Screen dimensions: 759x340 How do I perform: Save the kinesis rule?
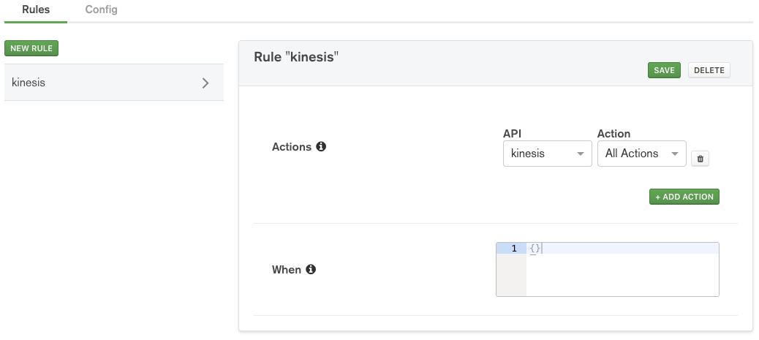pos(664,70)
